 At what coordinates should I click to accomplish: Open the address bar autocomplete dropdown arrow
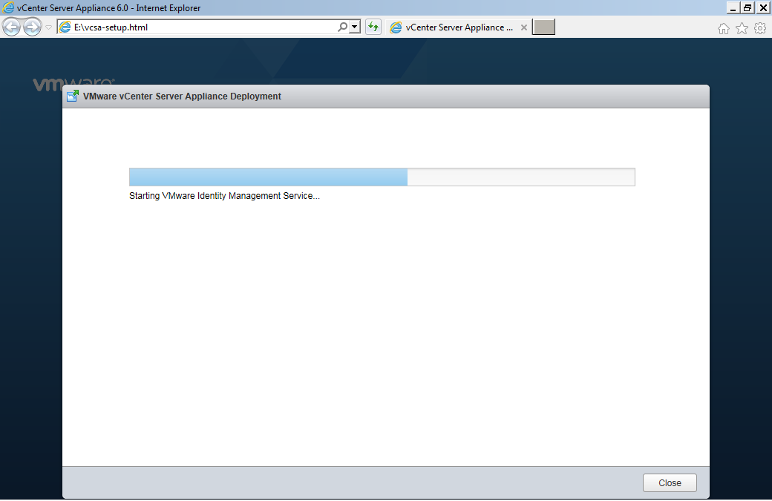[x=355, y=27]
